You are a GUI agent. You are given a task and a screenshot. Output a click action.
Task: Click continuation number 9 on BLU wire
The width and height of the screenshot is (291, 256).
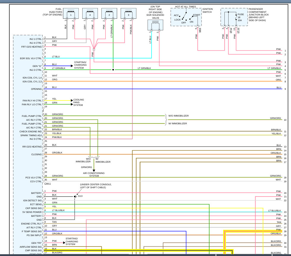click(x=285, y=89)
